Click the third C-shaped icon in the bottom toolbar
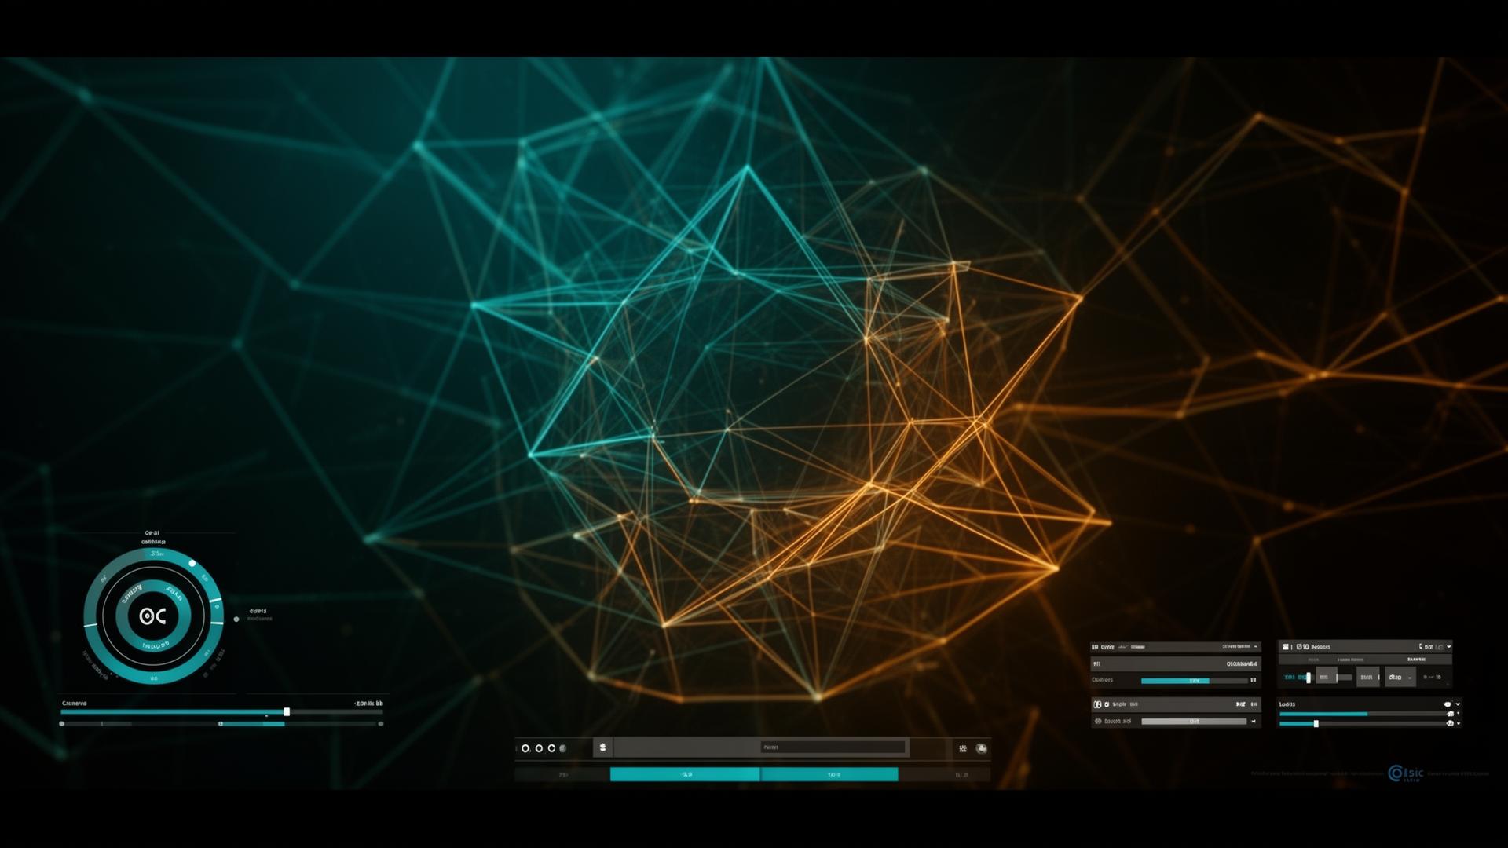The height and width of the screenshot is (848, 1508). (x=551, y=748)
